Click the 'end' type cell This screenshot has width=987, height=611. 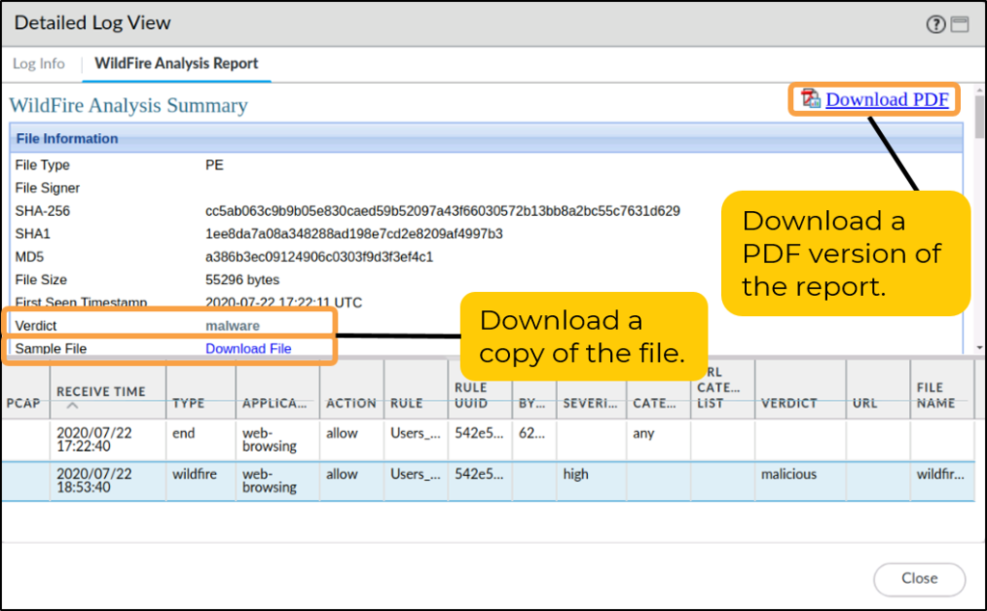coord(183,434)
